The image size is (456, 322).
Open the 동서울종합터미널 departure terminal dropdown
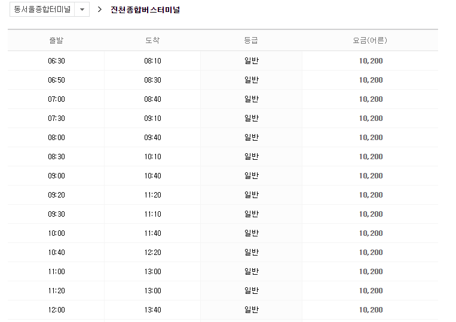pyautogui.click(x=42, y=10)
